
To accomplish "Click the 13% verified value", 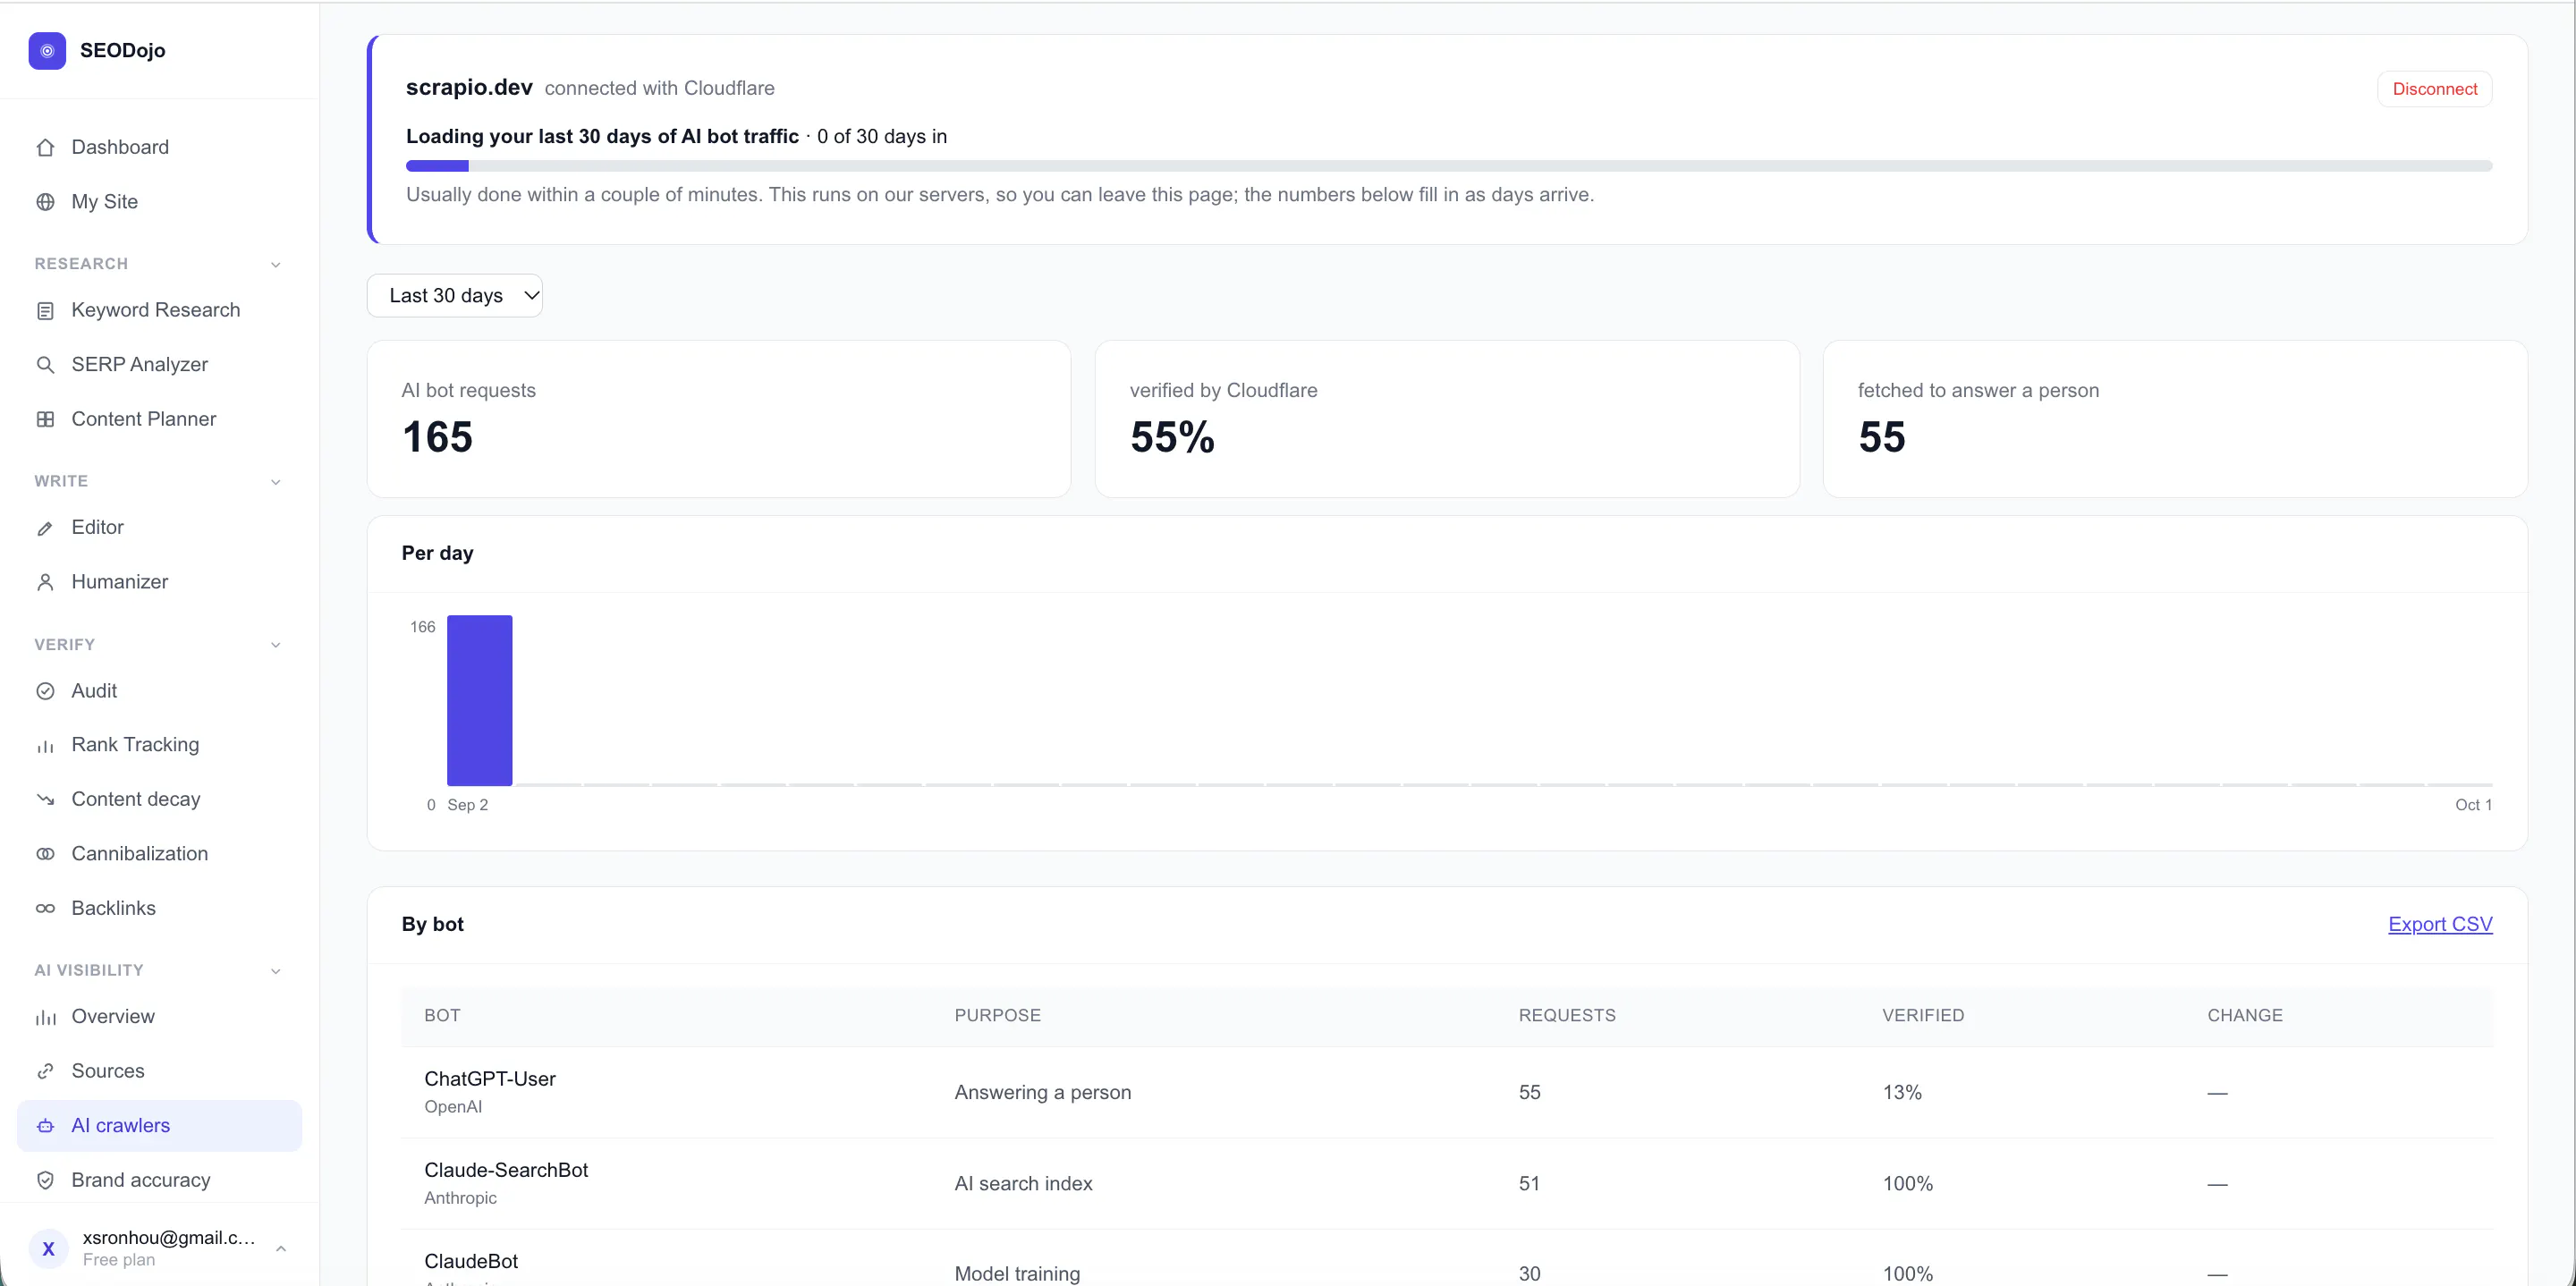I will point(1902,1092).
